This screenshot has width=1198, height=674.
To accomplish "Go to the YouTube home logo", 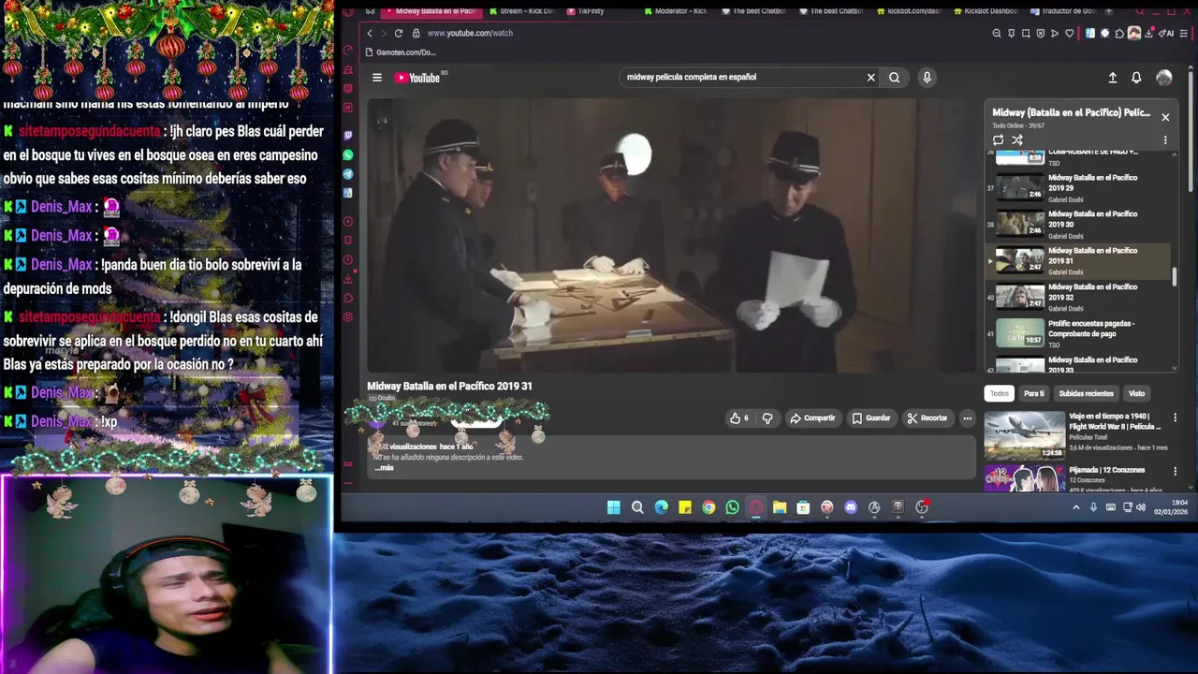I will [x=418, y=78].
